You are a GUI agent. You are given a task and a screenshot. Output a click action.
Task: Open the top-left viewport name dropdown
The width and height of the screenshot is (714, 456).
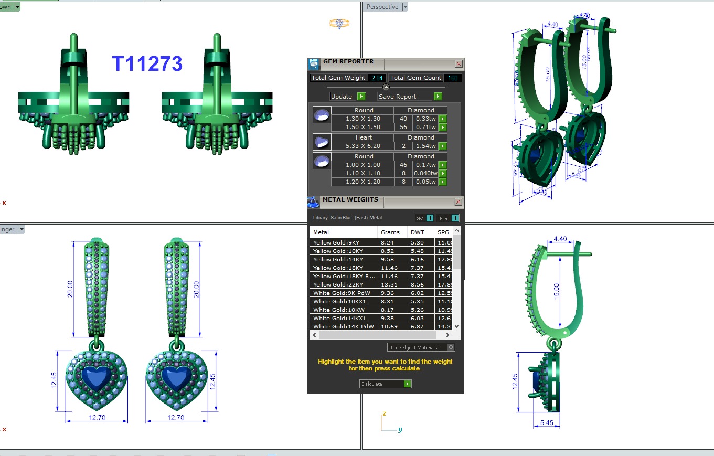pyautogui.click(x=17, y=7)
